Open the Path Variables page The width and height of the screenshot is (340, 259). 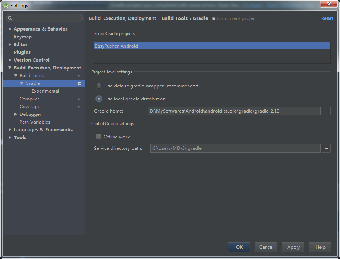tap(35, 122)
